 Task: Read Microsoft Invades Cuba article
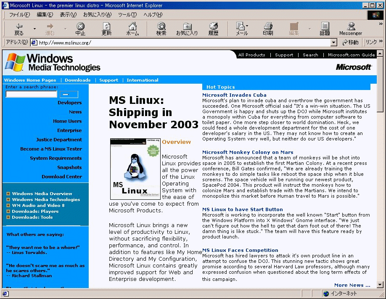pos(234,95)
